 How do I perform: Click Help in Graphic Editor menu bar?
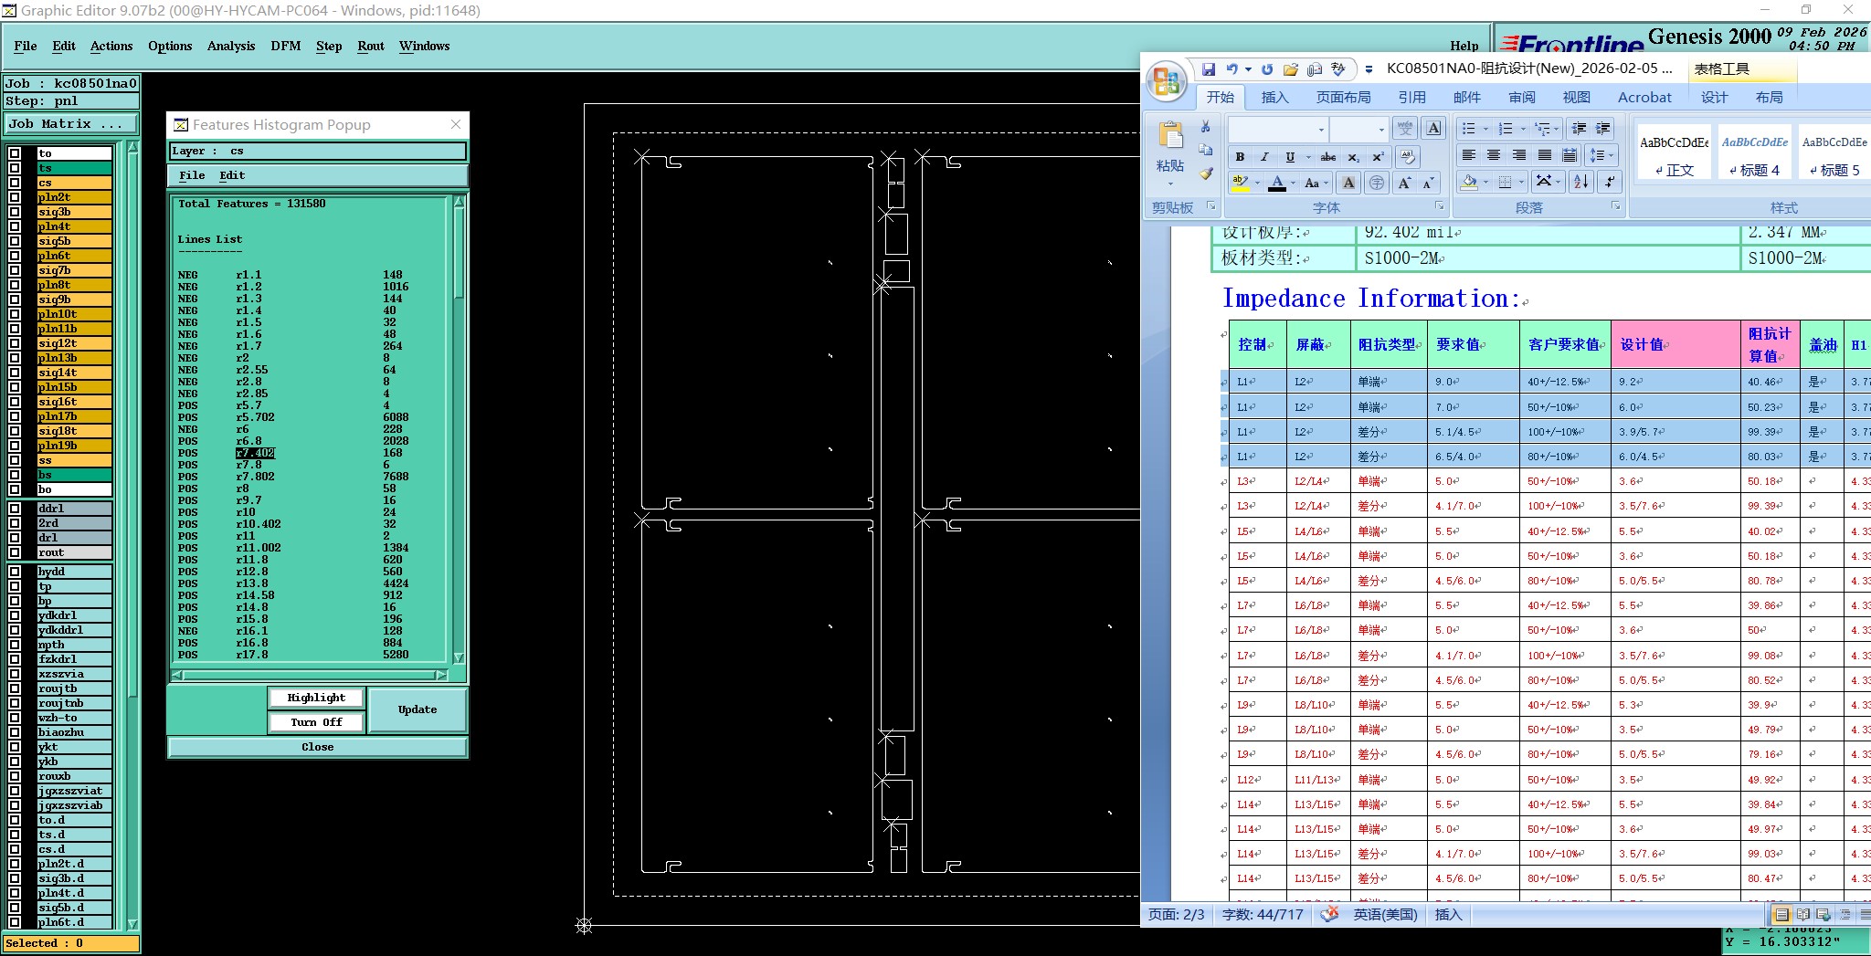(1464, 46)
